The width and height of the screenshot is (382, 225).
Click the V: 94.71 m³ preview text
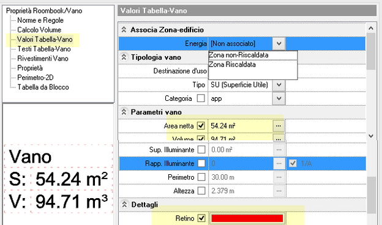59,201
